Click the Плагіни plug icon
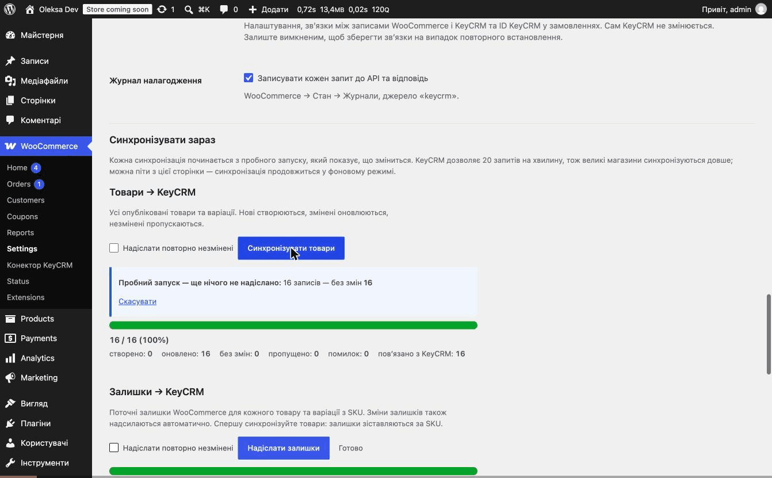Screen dimensions: 772x478 [10, 423]
